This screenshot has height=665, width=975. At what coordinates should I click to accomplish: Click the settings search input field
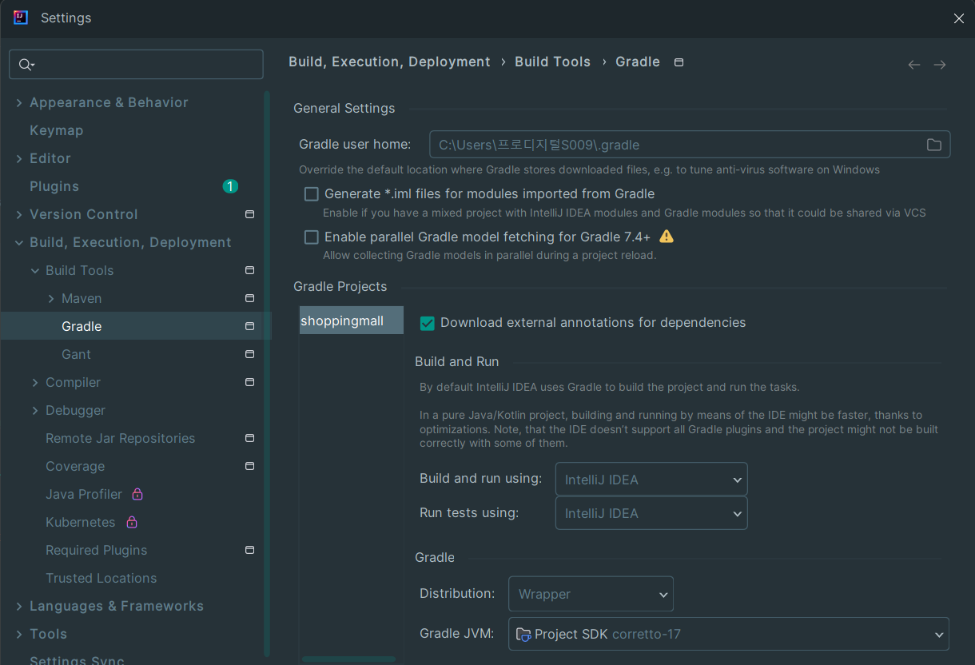[136, 65]
